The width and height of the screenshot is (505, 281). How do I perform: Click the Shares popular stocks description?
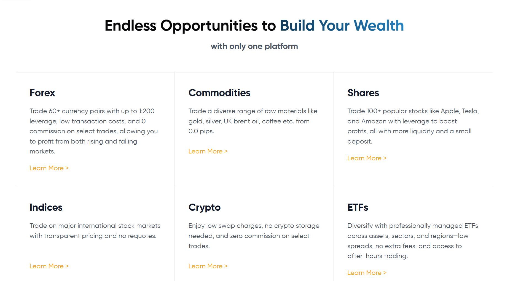pos(413,126)
